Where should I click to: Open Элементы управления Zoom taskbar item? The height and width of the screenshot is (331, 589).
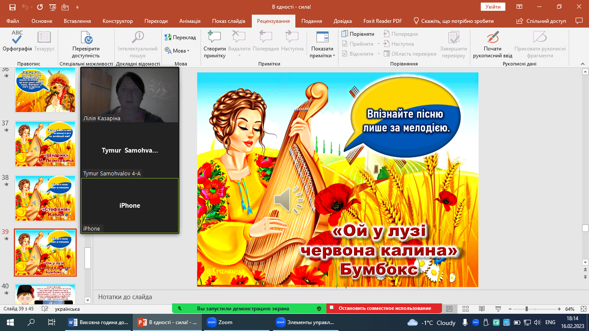pyautogui.click(x=305, y=322)
